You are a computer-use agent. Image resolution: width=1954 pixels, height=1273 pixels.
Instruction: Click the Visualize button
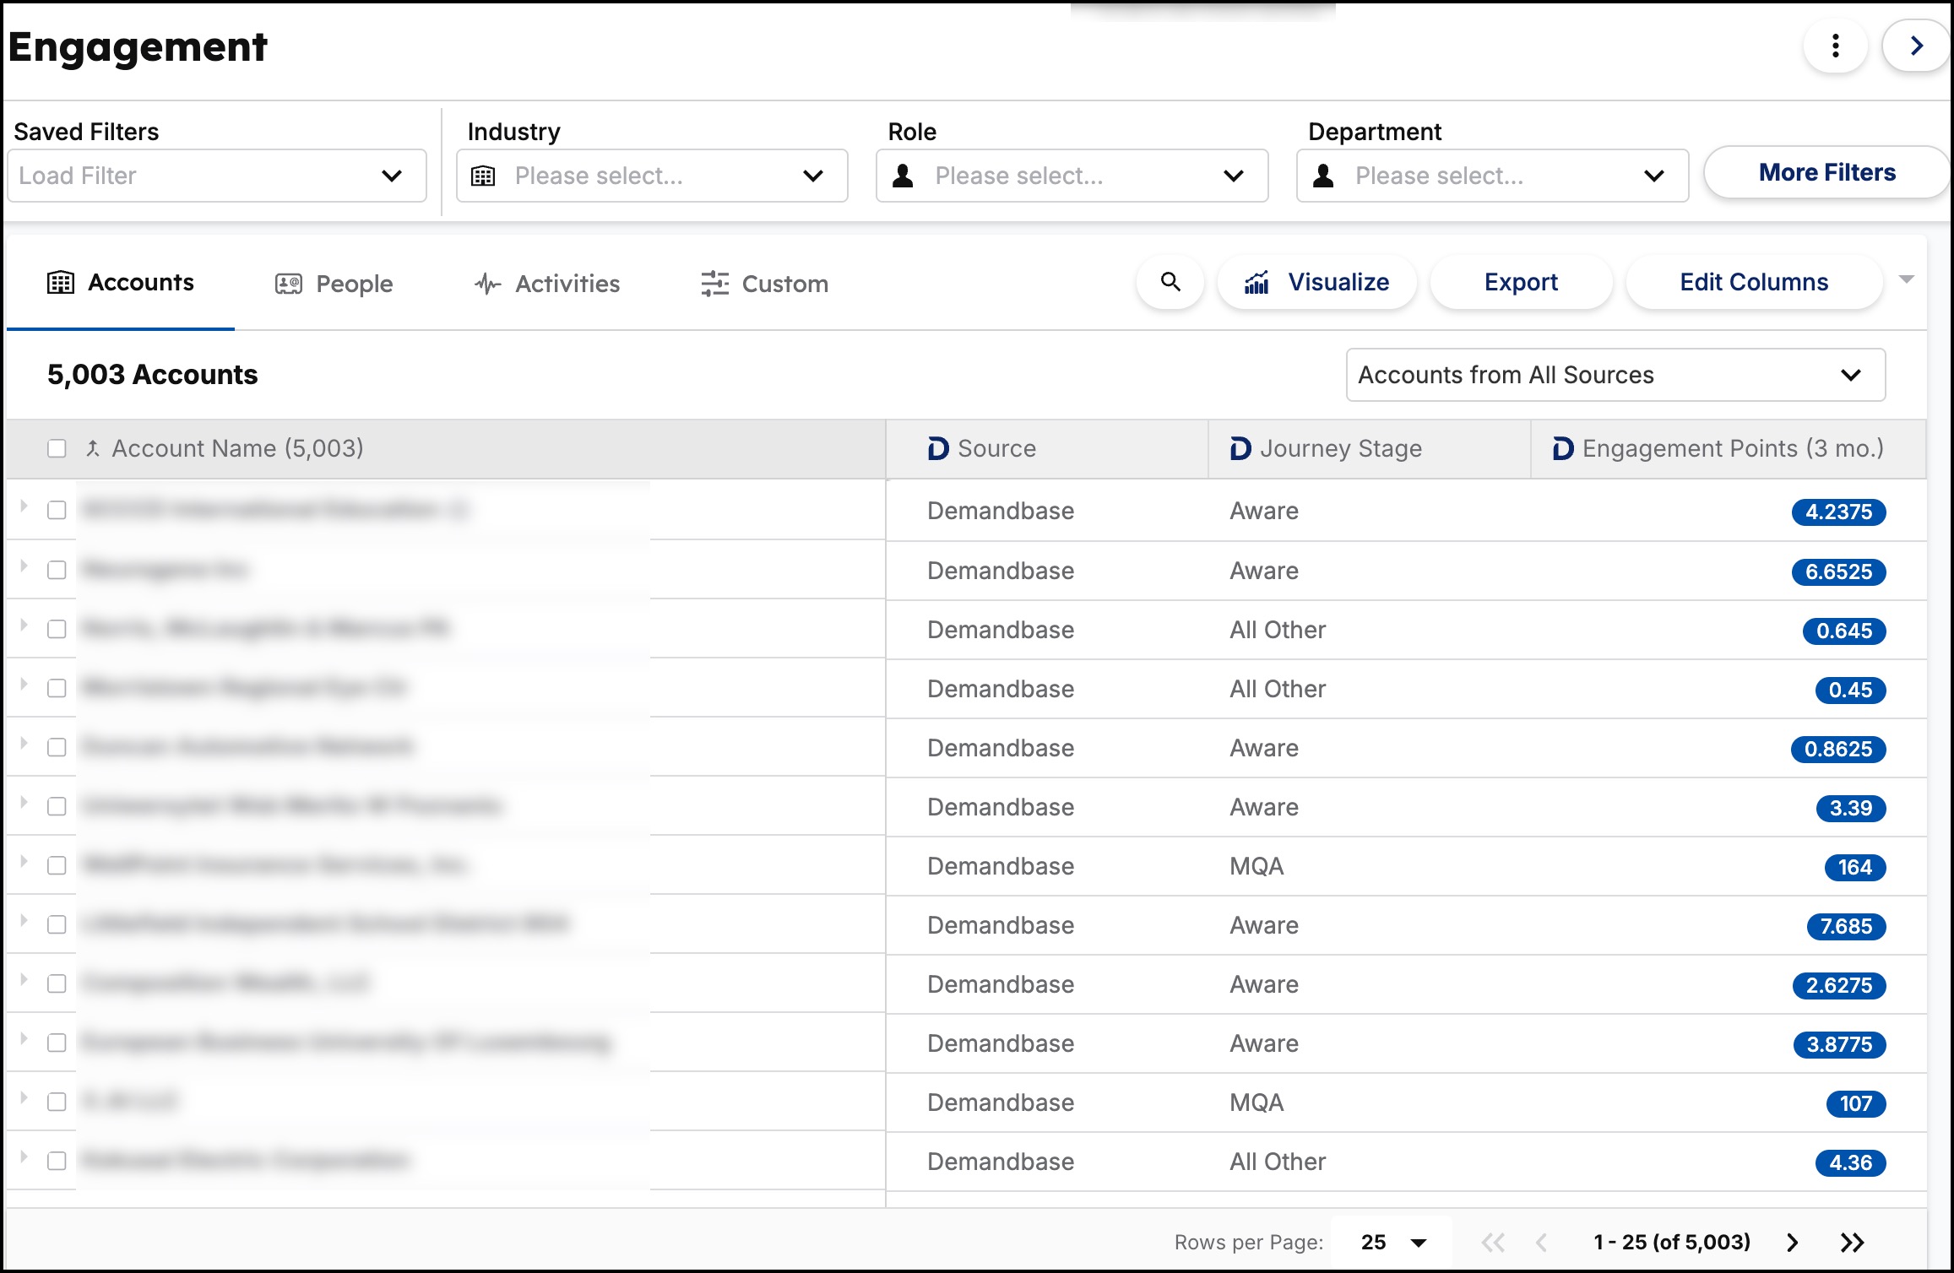1316,282
